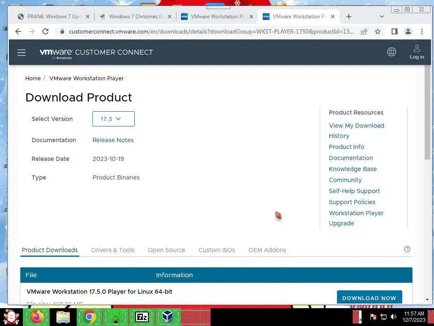Image resolution: width=434 pixels, height=326 pixels.
Task: Open the Santa Start button
Action: coord(11,317)
